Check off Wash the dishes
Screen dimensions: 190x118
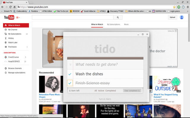click(x=70, y=74)
